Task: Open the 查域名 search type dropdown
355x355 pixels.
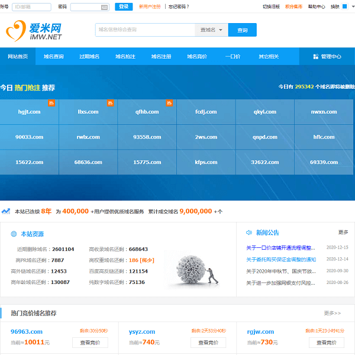Action: pos(211,30)
